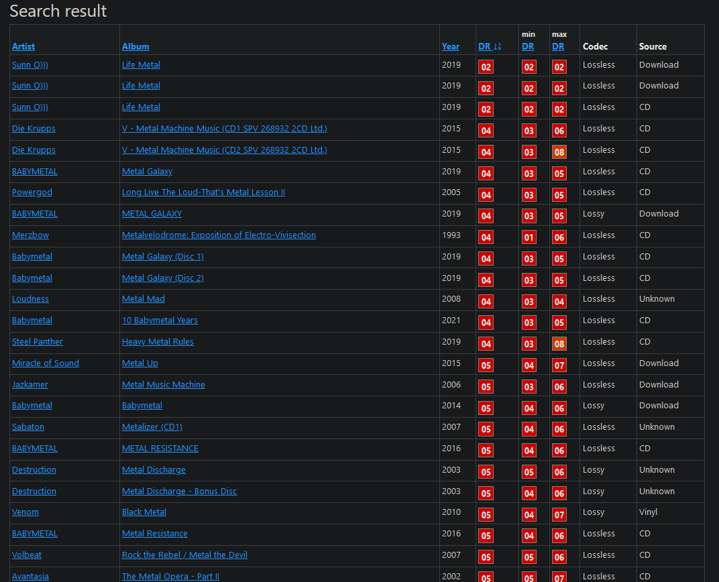719x582 pixels.
Task: Open Metal Music Machine album link
Action: pos(163,384)
